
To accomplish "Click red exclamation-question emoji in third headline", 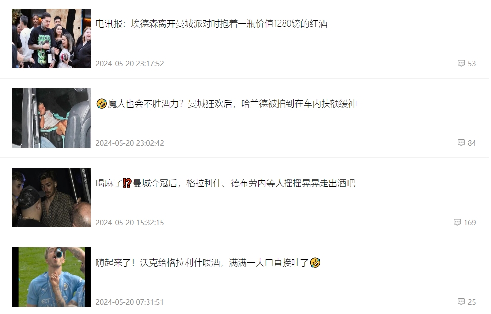I will tap(127, 183).
